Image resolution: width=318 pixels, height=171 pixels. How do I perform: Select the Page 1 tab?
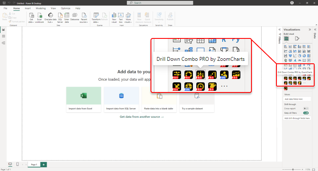(x=34, y=165)
